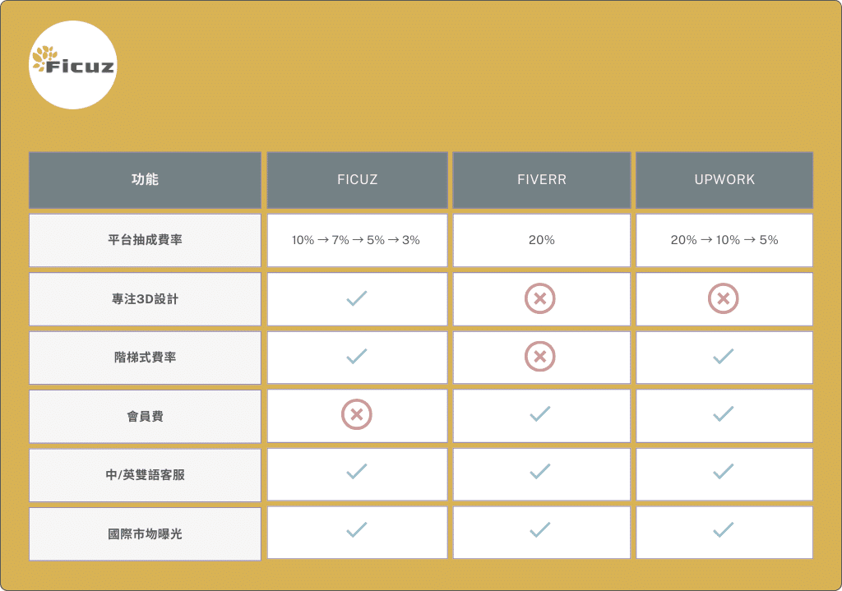Click the Fiverr checkmark for 國際市場曝光
Image resolution: width=842 pixels, height=591 pixels.
[x=540, y=530]
